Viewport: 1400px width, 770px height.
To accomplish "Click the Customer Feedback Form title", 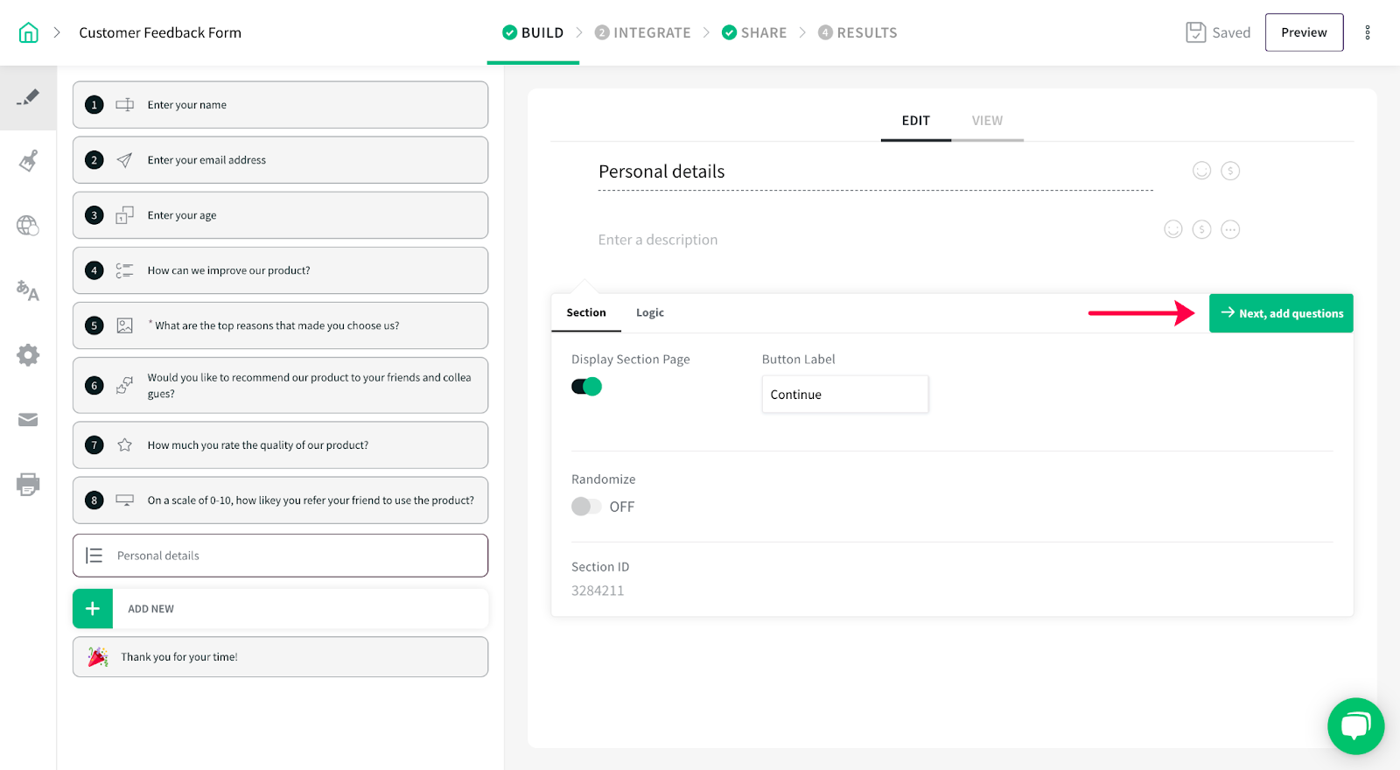I will coord(160,32).
